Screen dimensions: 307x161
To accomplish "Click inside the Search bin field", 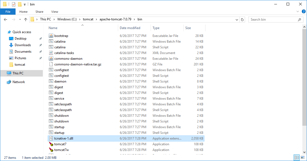I will 273,19.
